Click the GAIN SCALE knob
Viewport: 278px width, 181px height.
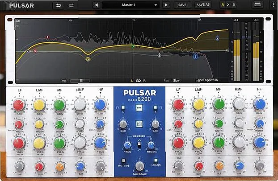(140, 166)
